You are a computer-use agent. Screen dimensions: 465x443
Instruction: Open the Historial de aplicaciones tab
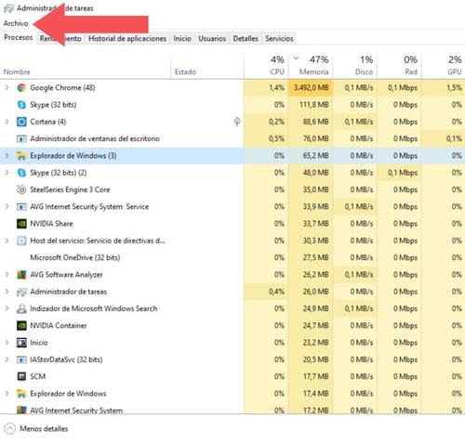127,39
